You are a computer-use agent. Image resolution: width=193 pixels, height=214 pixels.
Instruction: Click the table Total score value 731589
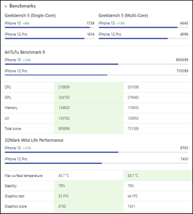click(x=133, y=129)
